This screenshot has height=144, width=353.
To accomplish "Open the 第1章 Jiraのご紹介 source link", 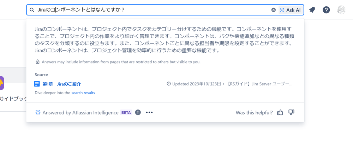I will tap(62, 84).
